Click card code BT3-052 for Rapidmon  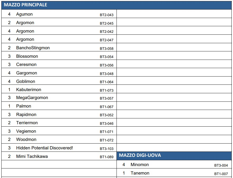click(106, 115)
